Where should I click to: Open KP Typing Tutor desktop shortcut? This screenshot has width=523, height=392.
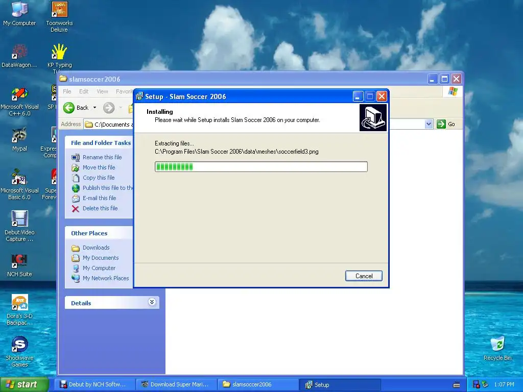(x=59, y=58)
